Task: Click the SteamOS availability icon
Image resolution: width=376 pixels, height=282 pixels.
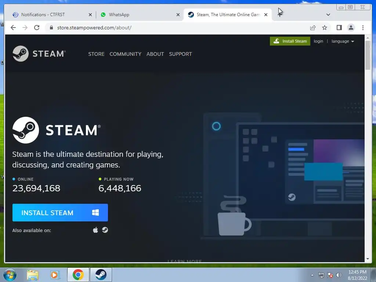Action: point(105,230)
